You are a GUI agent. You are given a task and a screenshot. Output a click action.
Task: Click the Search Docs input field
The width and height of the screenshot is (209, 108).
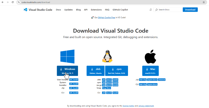point(167,10)
